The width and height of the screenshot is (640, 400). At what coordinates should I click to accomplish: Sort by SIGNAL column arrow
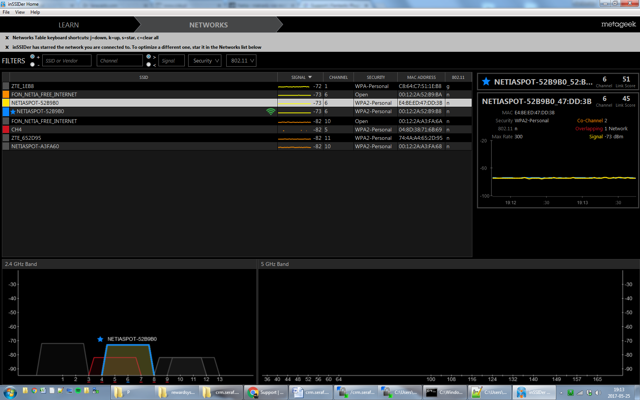tap(310, 77)
